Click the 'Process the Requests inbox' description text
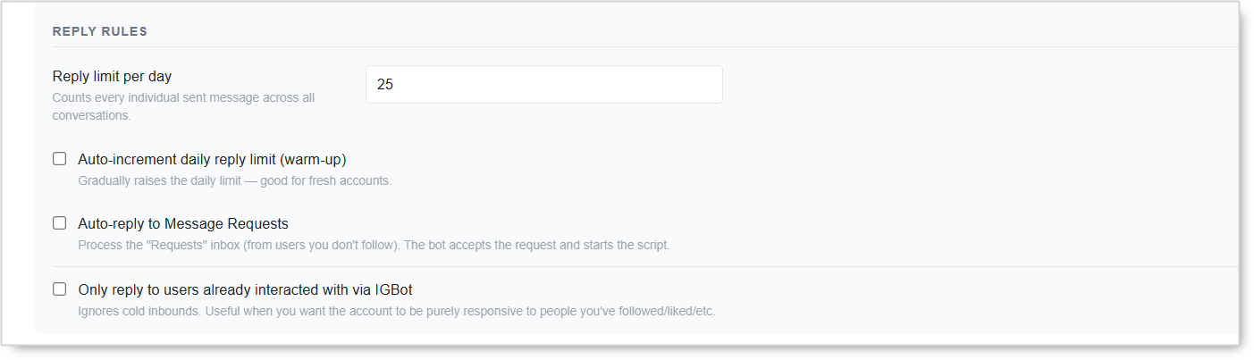This screenshot has width=1254, height=360. click(x=374, y=245)
